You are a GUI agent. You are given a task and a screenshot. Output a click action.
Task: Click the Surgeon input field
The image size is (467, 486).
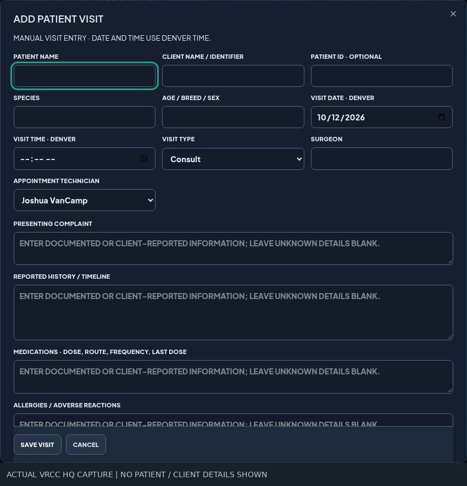(381, 159)
